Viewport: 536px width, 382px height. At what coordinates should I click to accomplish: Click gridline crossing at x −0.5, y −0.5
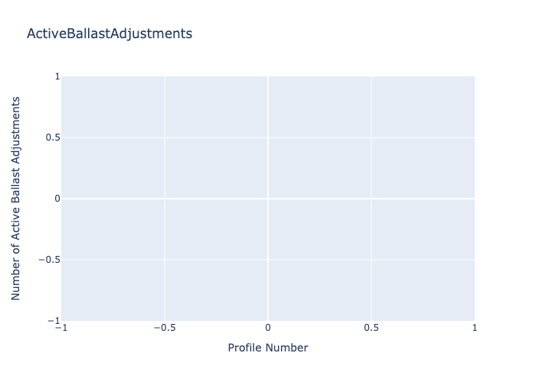(x=165, y=260)
